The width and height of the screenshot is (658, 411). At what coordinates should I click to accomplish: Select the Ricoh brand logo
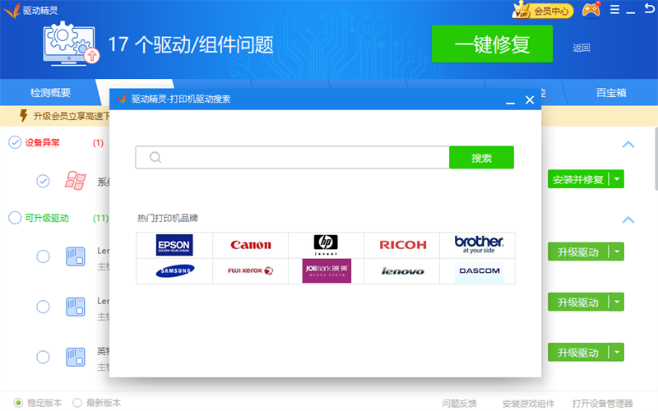(x=403, y=245)
